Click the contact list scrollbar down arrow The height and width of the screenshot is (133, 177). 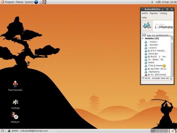coord(172,75)
